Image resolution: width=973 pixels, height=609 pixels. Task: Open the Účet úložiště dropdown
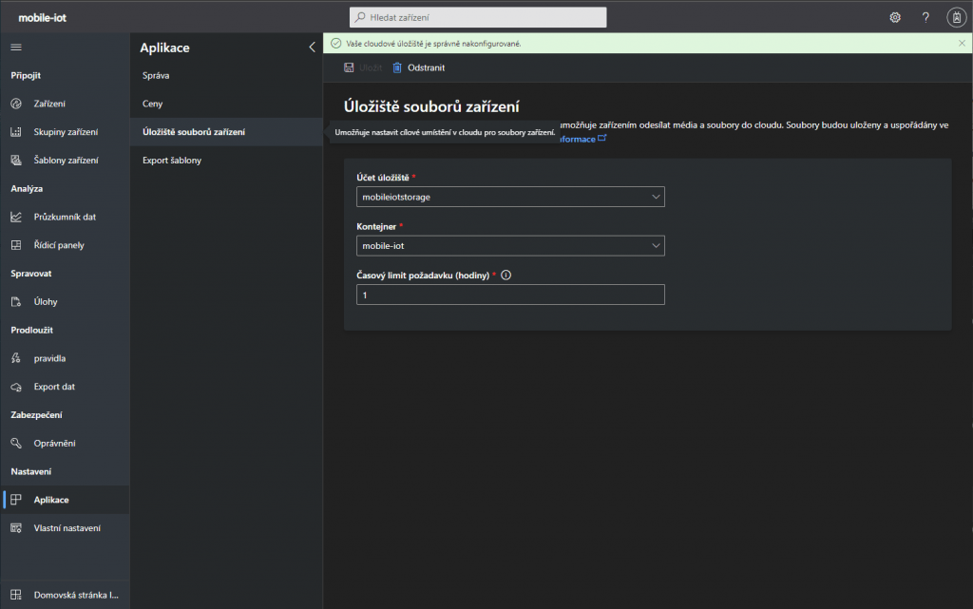510,197
